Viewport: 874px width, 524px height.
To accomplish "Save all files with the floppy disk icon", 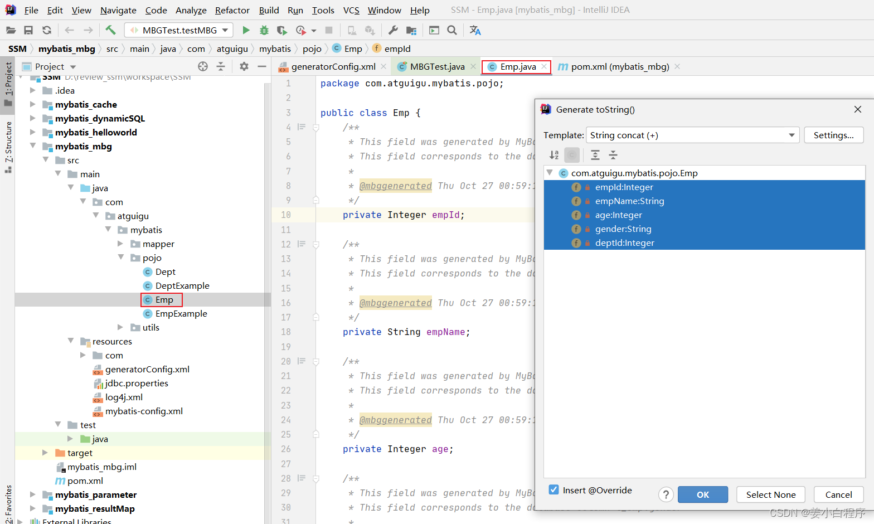I will click(28, 30).
